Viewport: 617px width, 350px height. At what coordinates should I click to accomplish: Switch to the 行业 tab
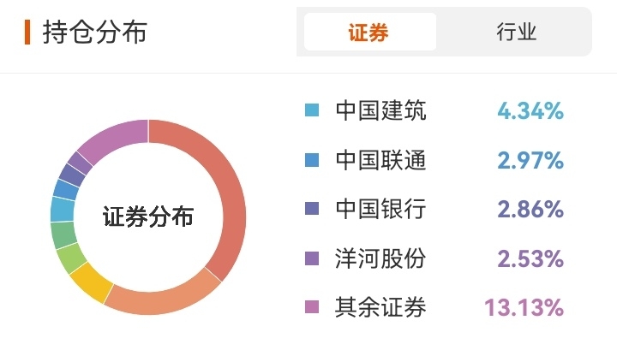tap(516, 32)
